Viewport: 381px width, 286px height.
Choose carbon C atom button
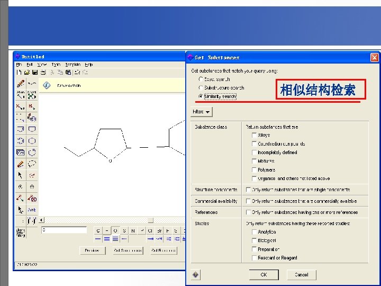click(x=98, y=231)
